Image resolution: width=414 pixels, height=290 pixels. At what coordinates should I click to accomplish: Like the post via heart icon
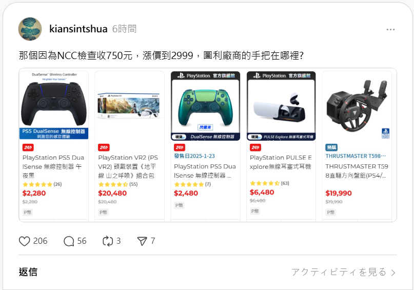24,241
